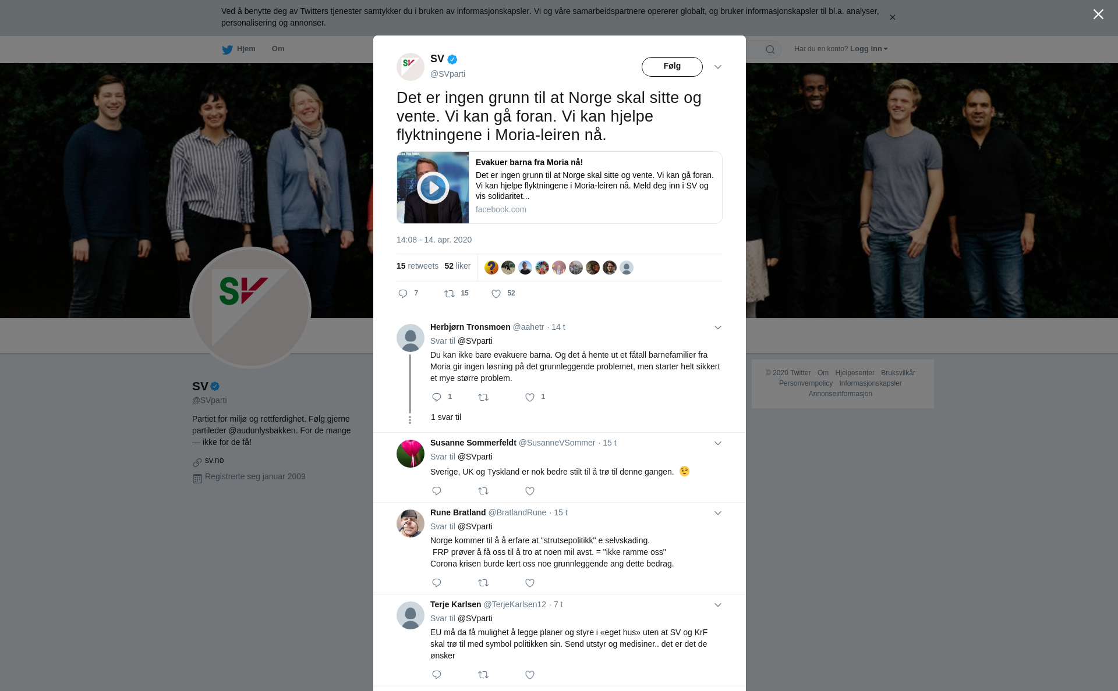Open Personvernpolicy footer link
This screenshot has height=691, width=1118.
806,383
